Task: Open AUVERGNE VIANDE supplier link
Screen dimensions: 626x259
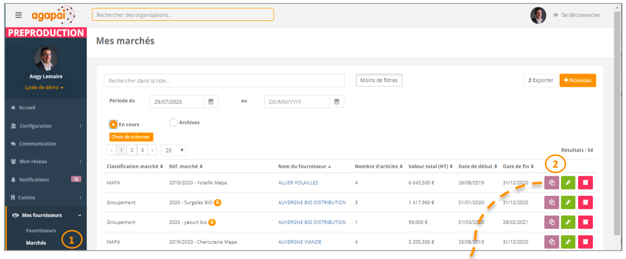Action: point(299,242)
